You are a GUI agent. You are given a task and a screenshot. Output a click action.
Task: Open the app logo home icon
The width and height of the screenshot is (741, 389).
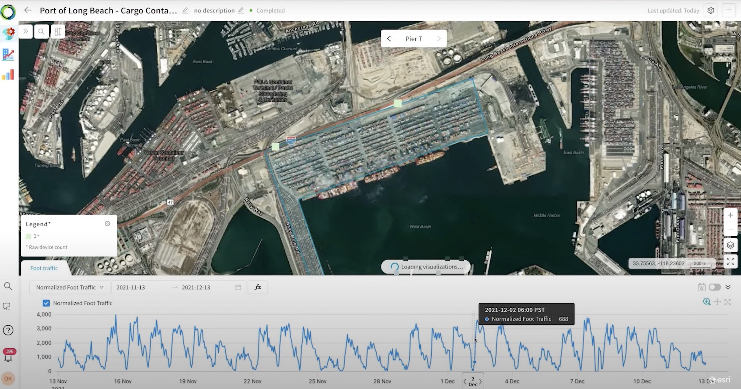coord(8,12)
